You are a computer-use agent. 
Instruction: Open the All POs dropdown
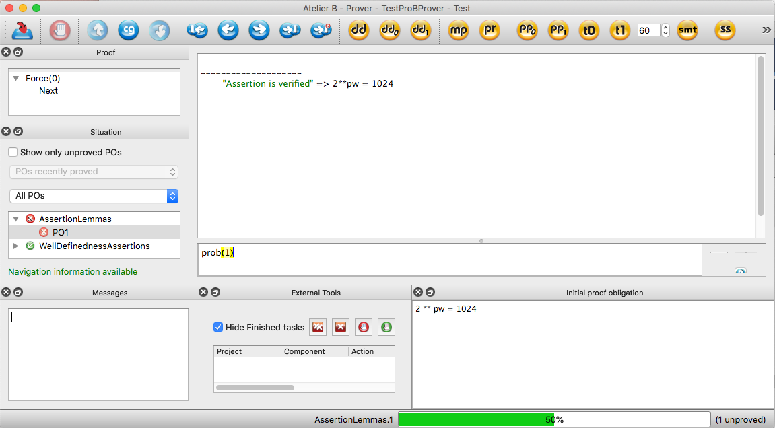click(94, 196)
